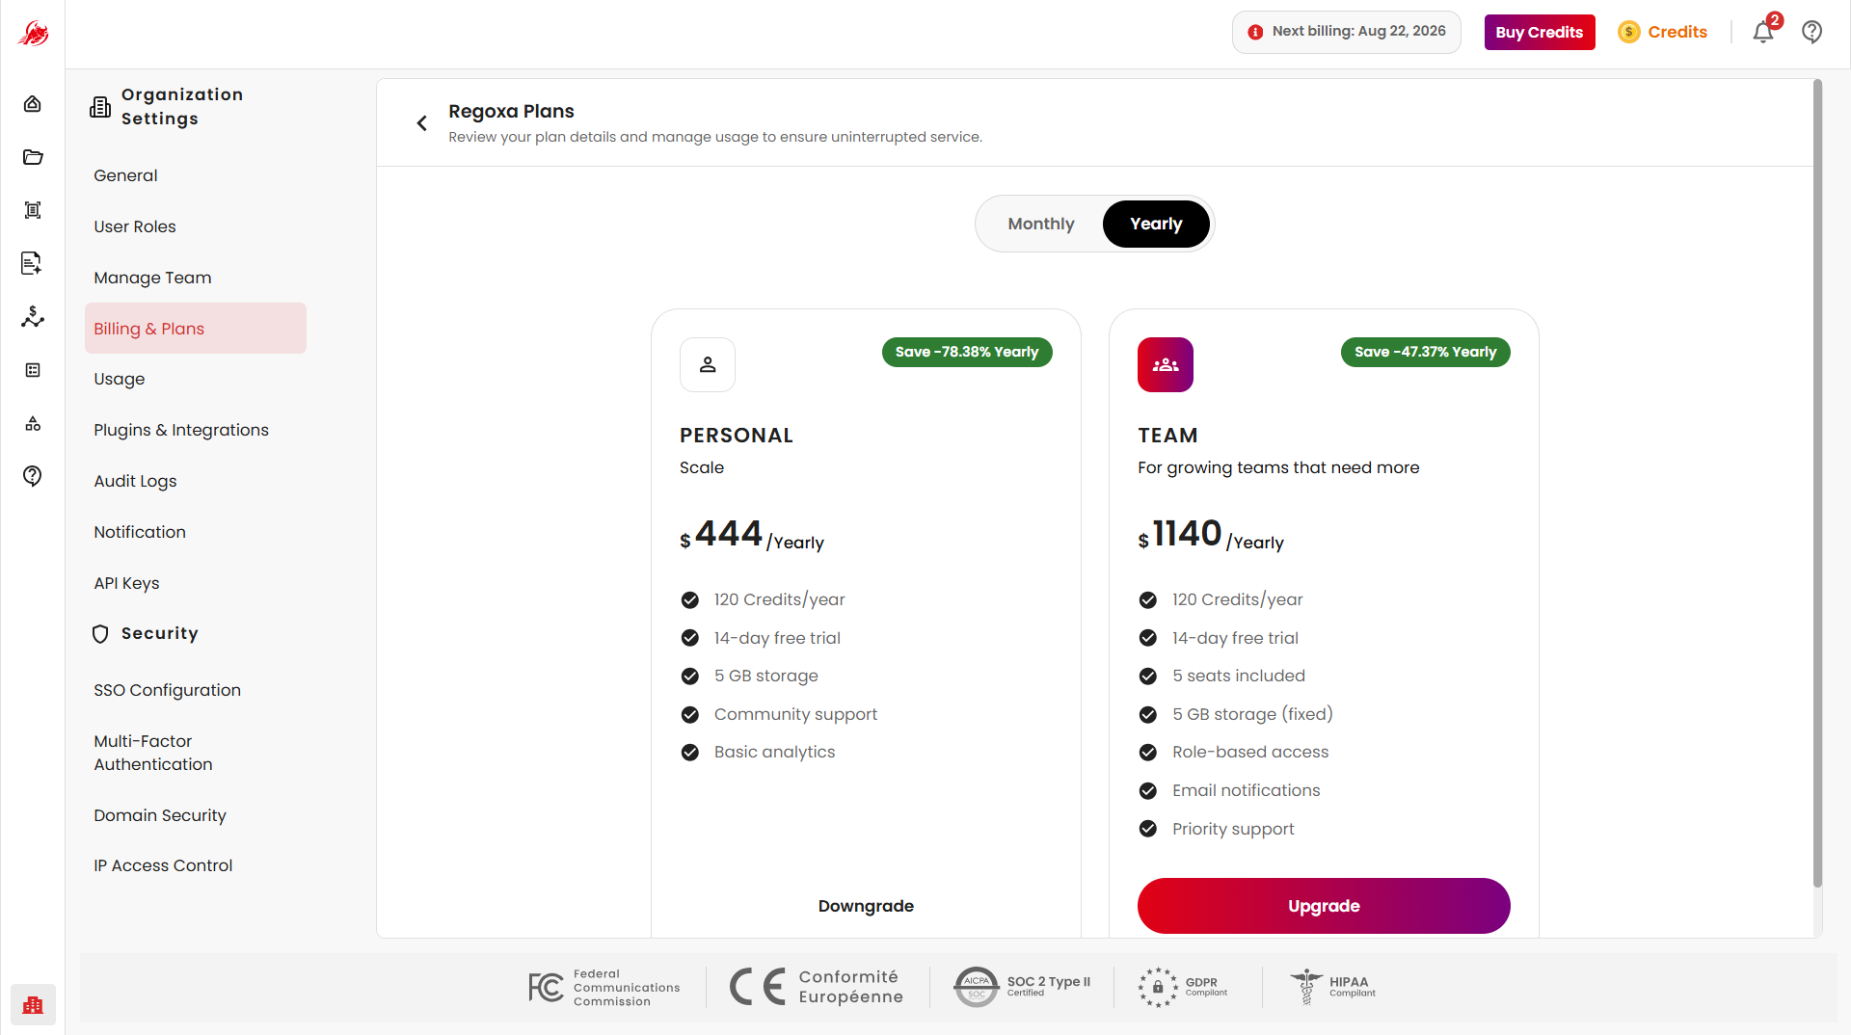This screenshot has width=1851, height=1035.
Task: Click the SOC 2 Type II badge
Action: point(1022,987)
